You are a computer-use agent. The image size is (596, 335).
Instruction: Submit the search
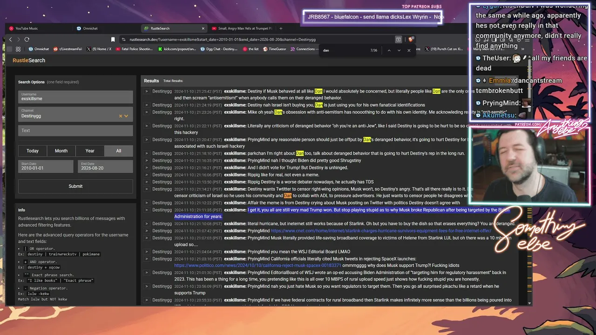coord(75,186)
